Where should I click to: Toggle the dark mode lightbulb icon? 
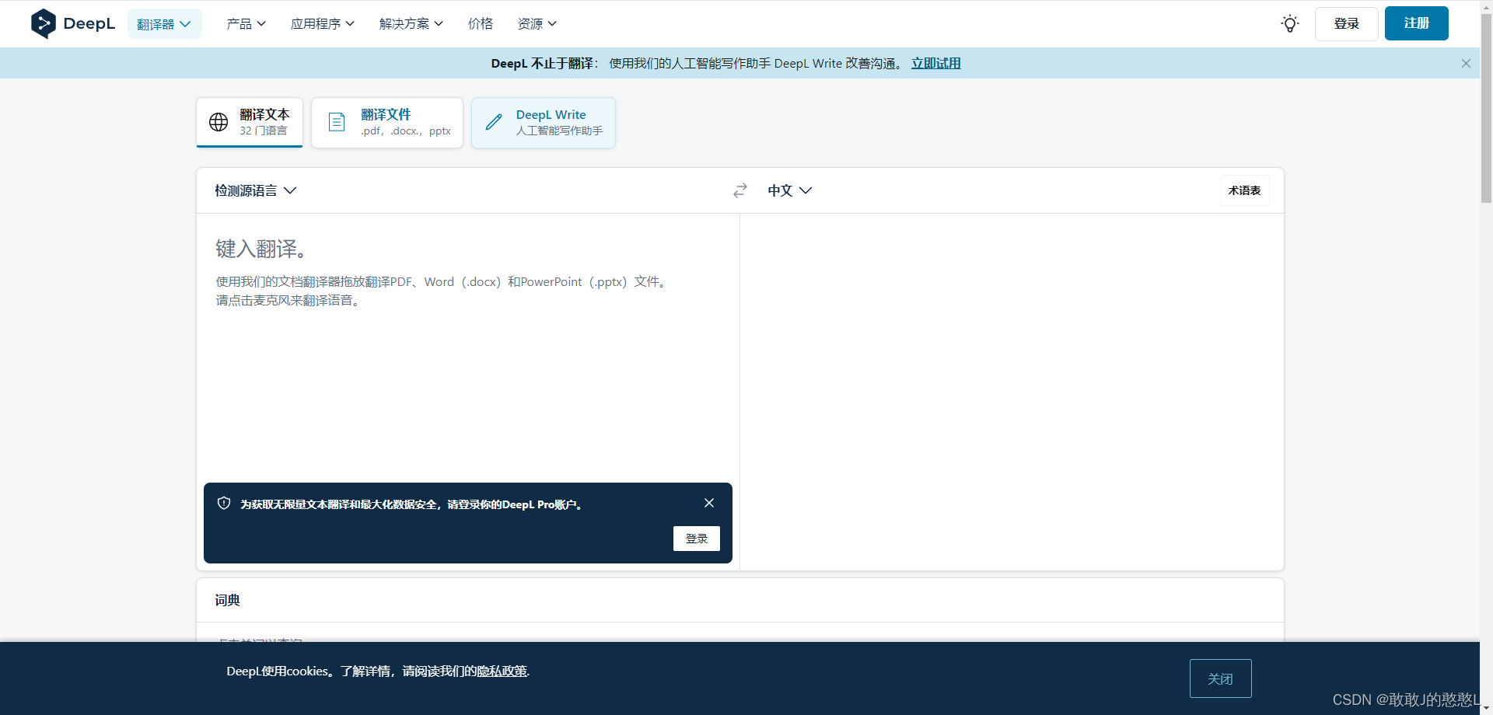click(1289, 23)
